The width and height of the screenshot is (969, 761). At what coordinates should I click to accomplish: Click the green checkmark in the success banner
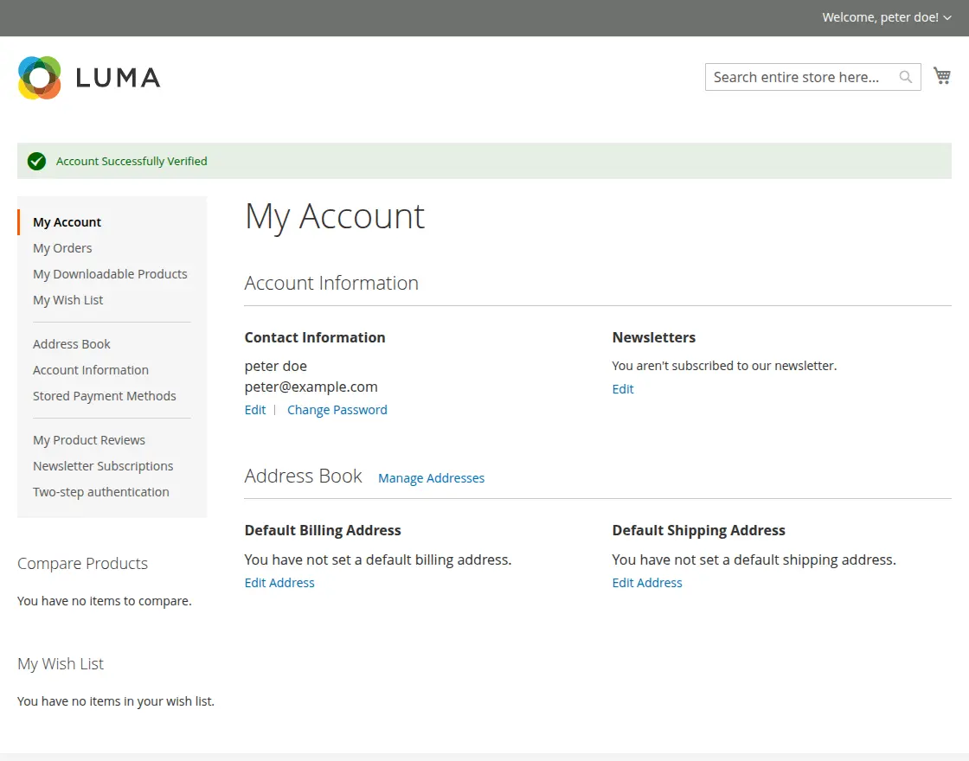35,161
